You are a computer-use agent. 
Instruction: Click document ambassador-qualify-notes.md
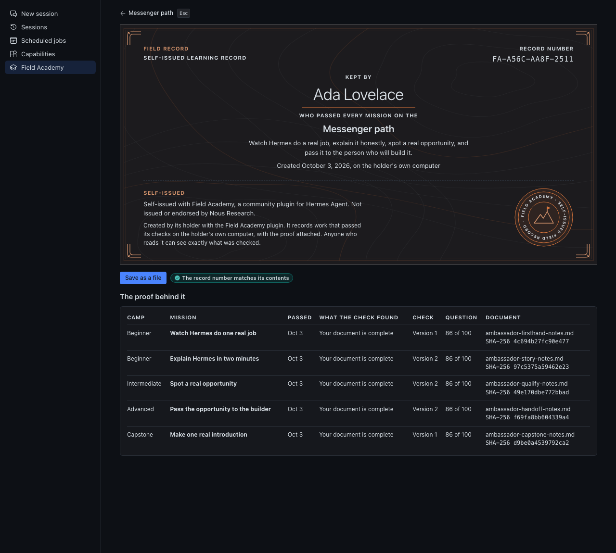pos(526,384)
